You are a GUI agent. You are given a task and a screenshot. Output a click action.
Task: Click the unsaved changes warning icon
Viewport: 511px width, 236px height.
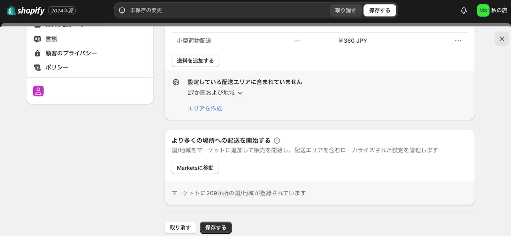click(x=122, y=11)
